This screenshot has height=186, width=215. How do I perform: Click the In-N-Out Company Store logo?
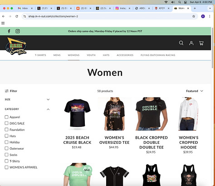pyautogui.click(x=16, y=46)
